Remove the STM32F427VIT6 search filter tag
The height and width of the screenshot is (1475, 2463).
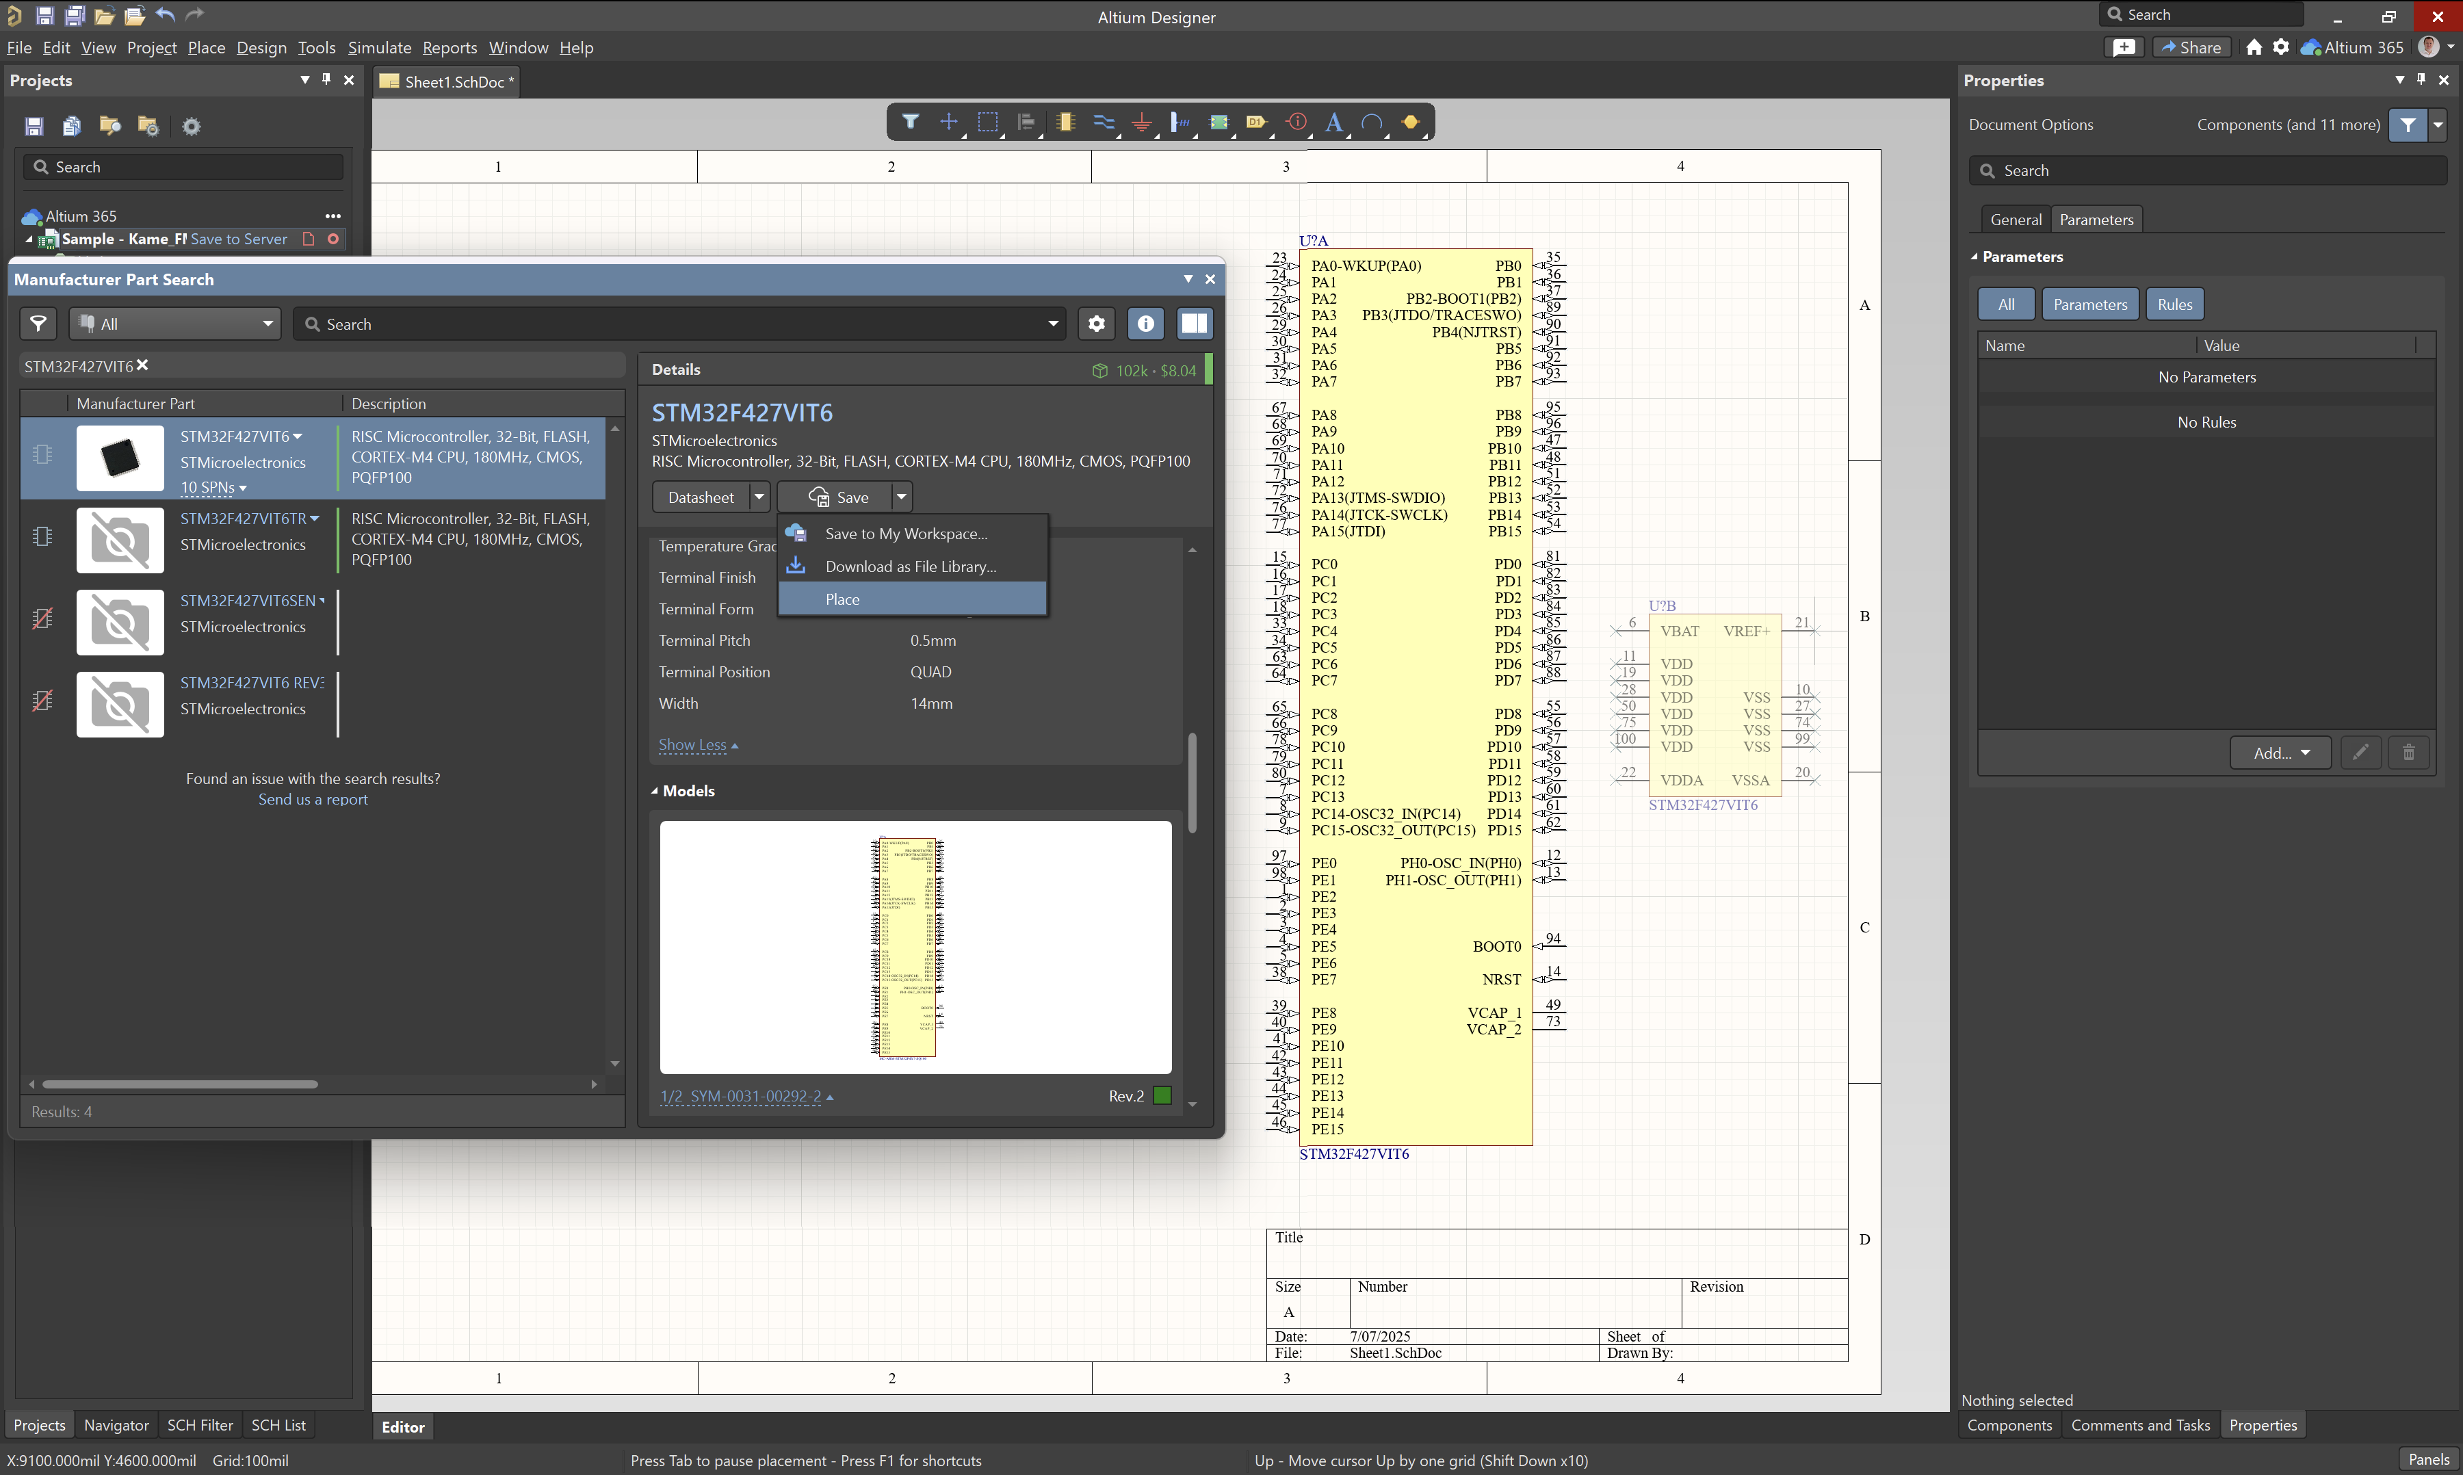click(x=143, y=366)
